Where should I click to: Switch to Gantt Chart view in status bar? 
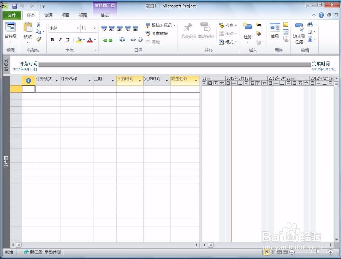coord(267,252)
